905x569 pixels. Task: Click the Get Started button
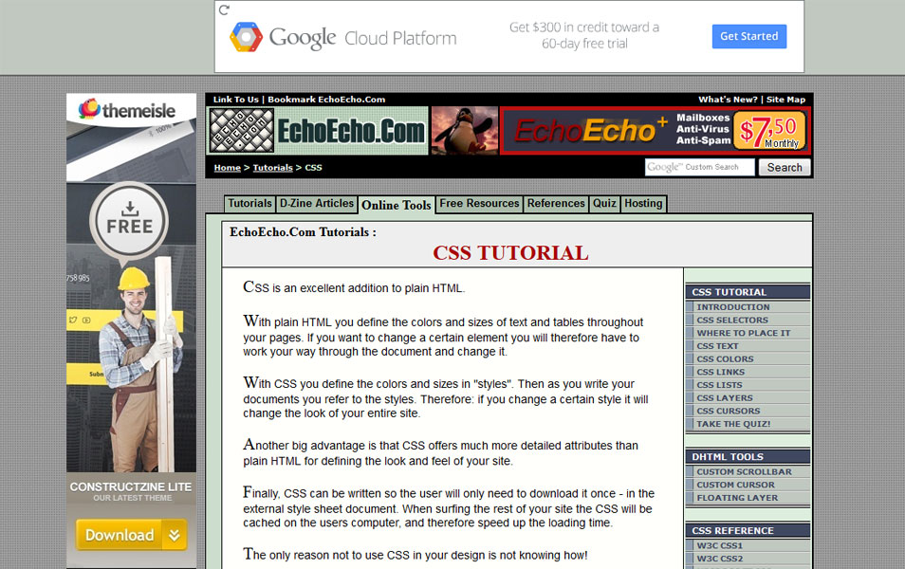[748, 36]
